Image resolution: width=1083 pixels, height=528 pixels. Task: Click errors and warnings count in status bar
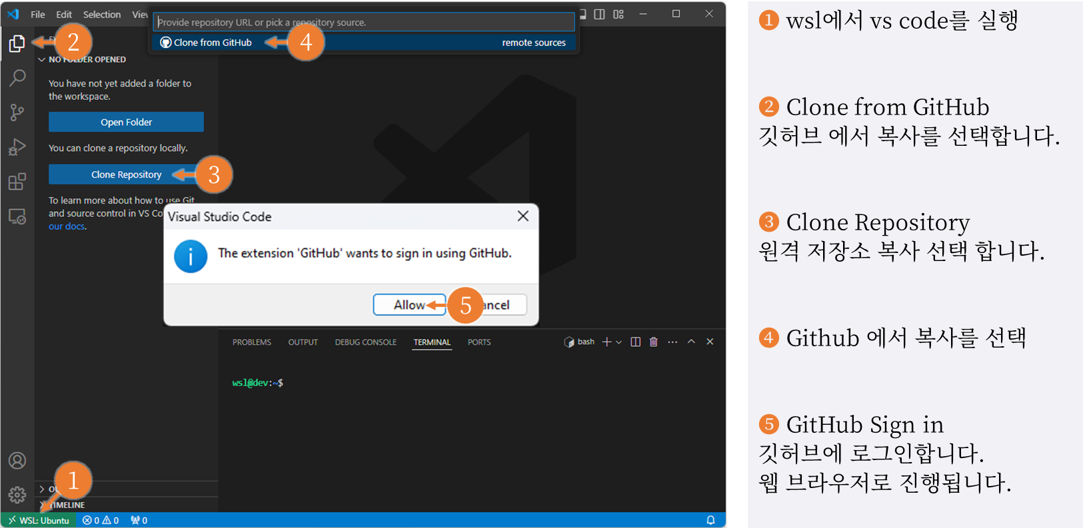101,521
